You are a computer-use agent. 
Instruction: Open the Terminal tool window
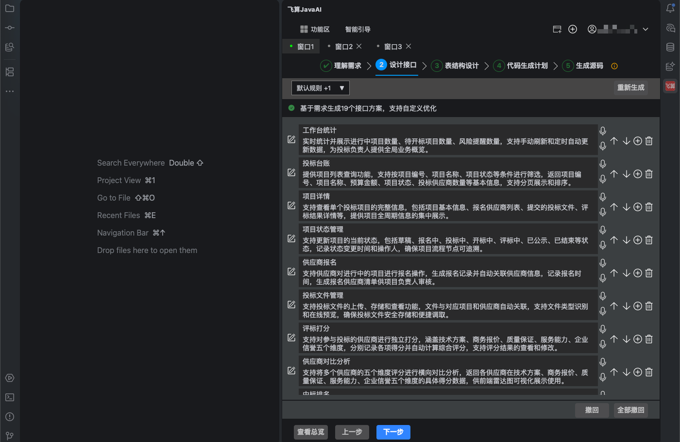(x=10, y=397)
